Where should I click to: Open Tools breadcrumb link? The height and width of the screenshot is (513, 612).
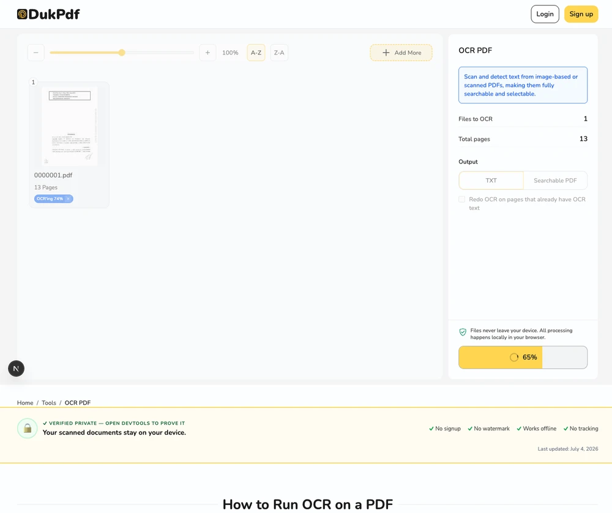49,403
